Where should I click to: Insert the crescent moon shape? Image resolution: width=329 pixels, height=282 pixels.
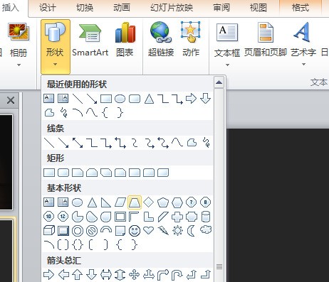point(191,231)
